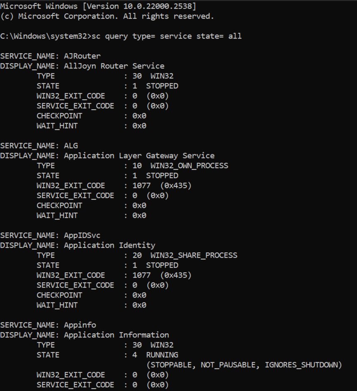Click the STOPPED state of AJRouter

point(162,86)
